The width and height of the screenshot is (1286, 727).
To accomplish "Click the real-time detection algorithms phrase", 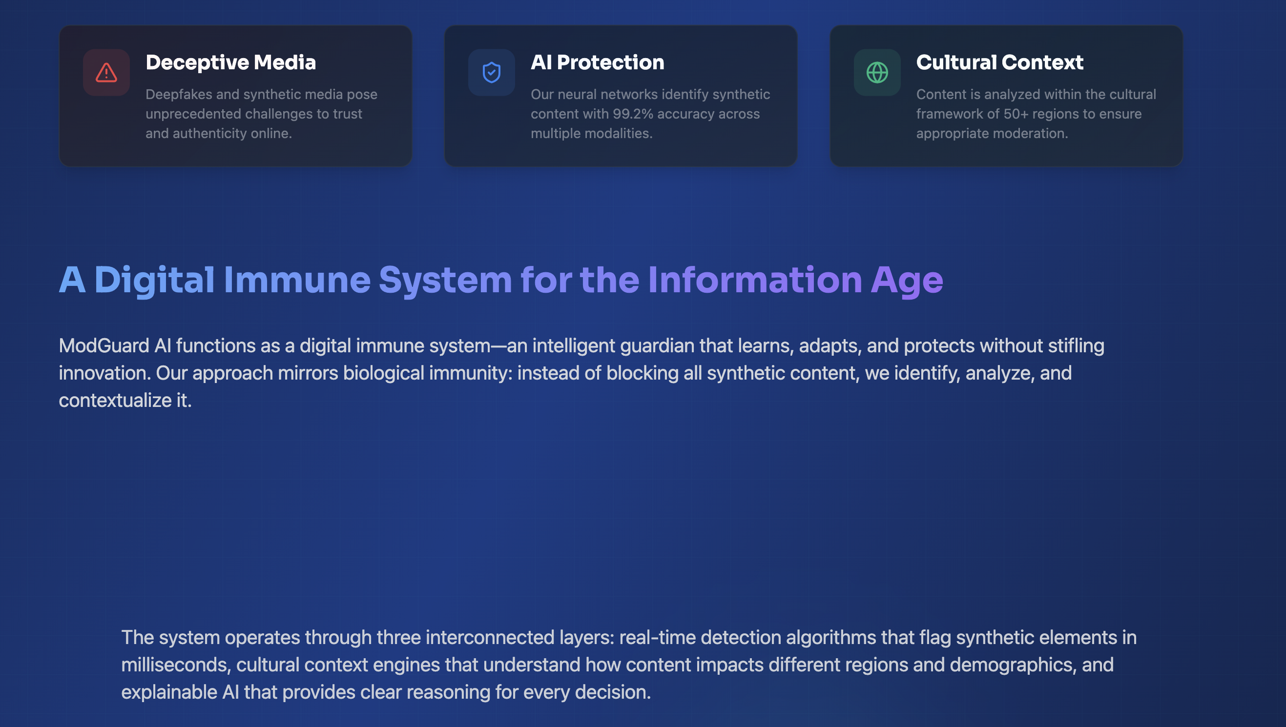I will coord(747,638).
